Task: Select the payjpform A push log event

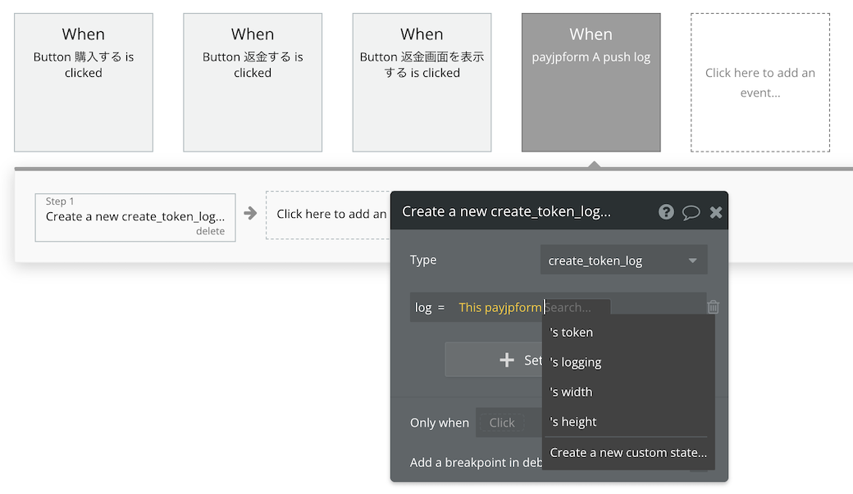Action: [x=591, y=83]
